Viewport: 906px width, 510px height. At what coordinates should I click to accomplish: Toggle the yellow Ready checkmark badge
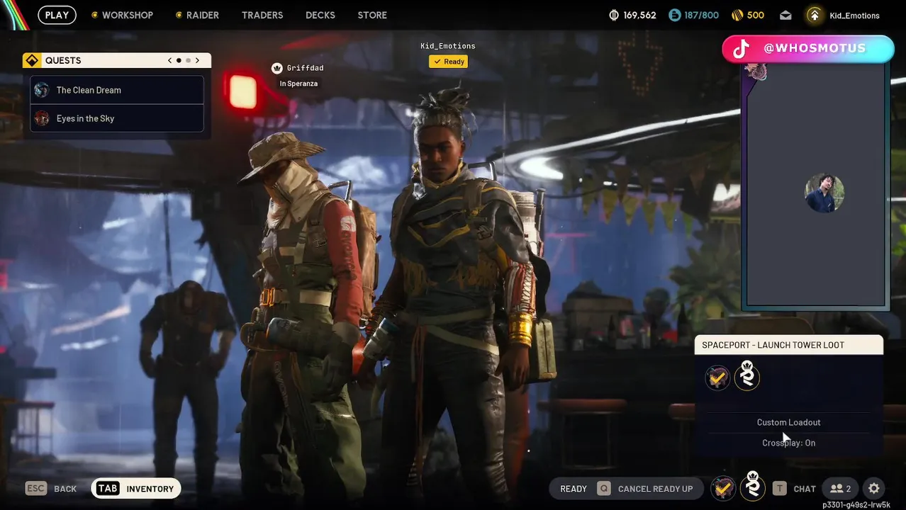coord(448,62)
